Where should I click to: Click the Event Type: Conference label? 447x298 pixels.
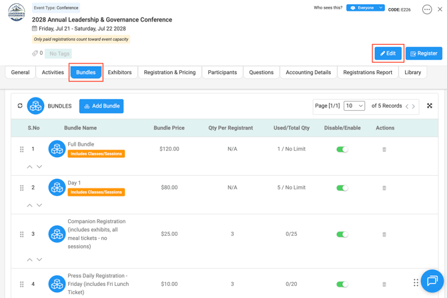[x=56, y=8]
